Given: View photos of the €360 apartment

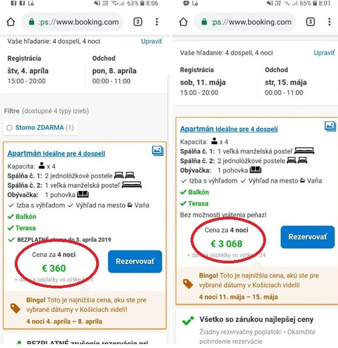Looking at the screenshot, I should point(158,151).
